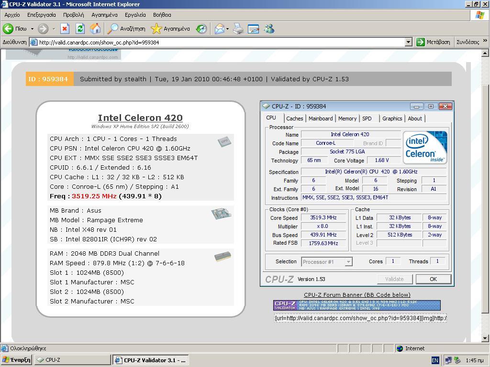Open the Home page icon
Image resolution: width=490 pixels, height=367 pixels.
pos(95,29)
